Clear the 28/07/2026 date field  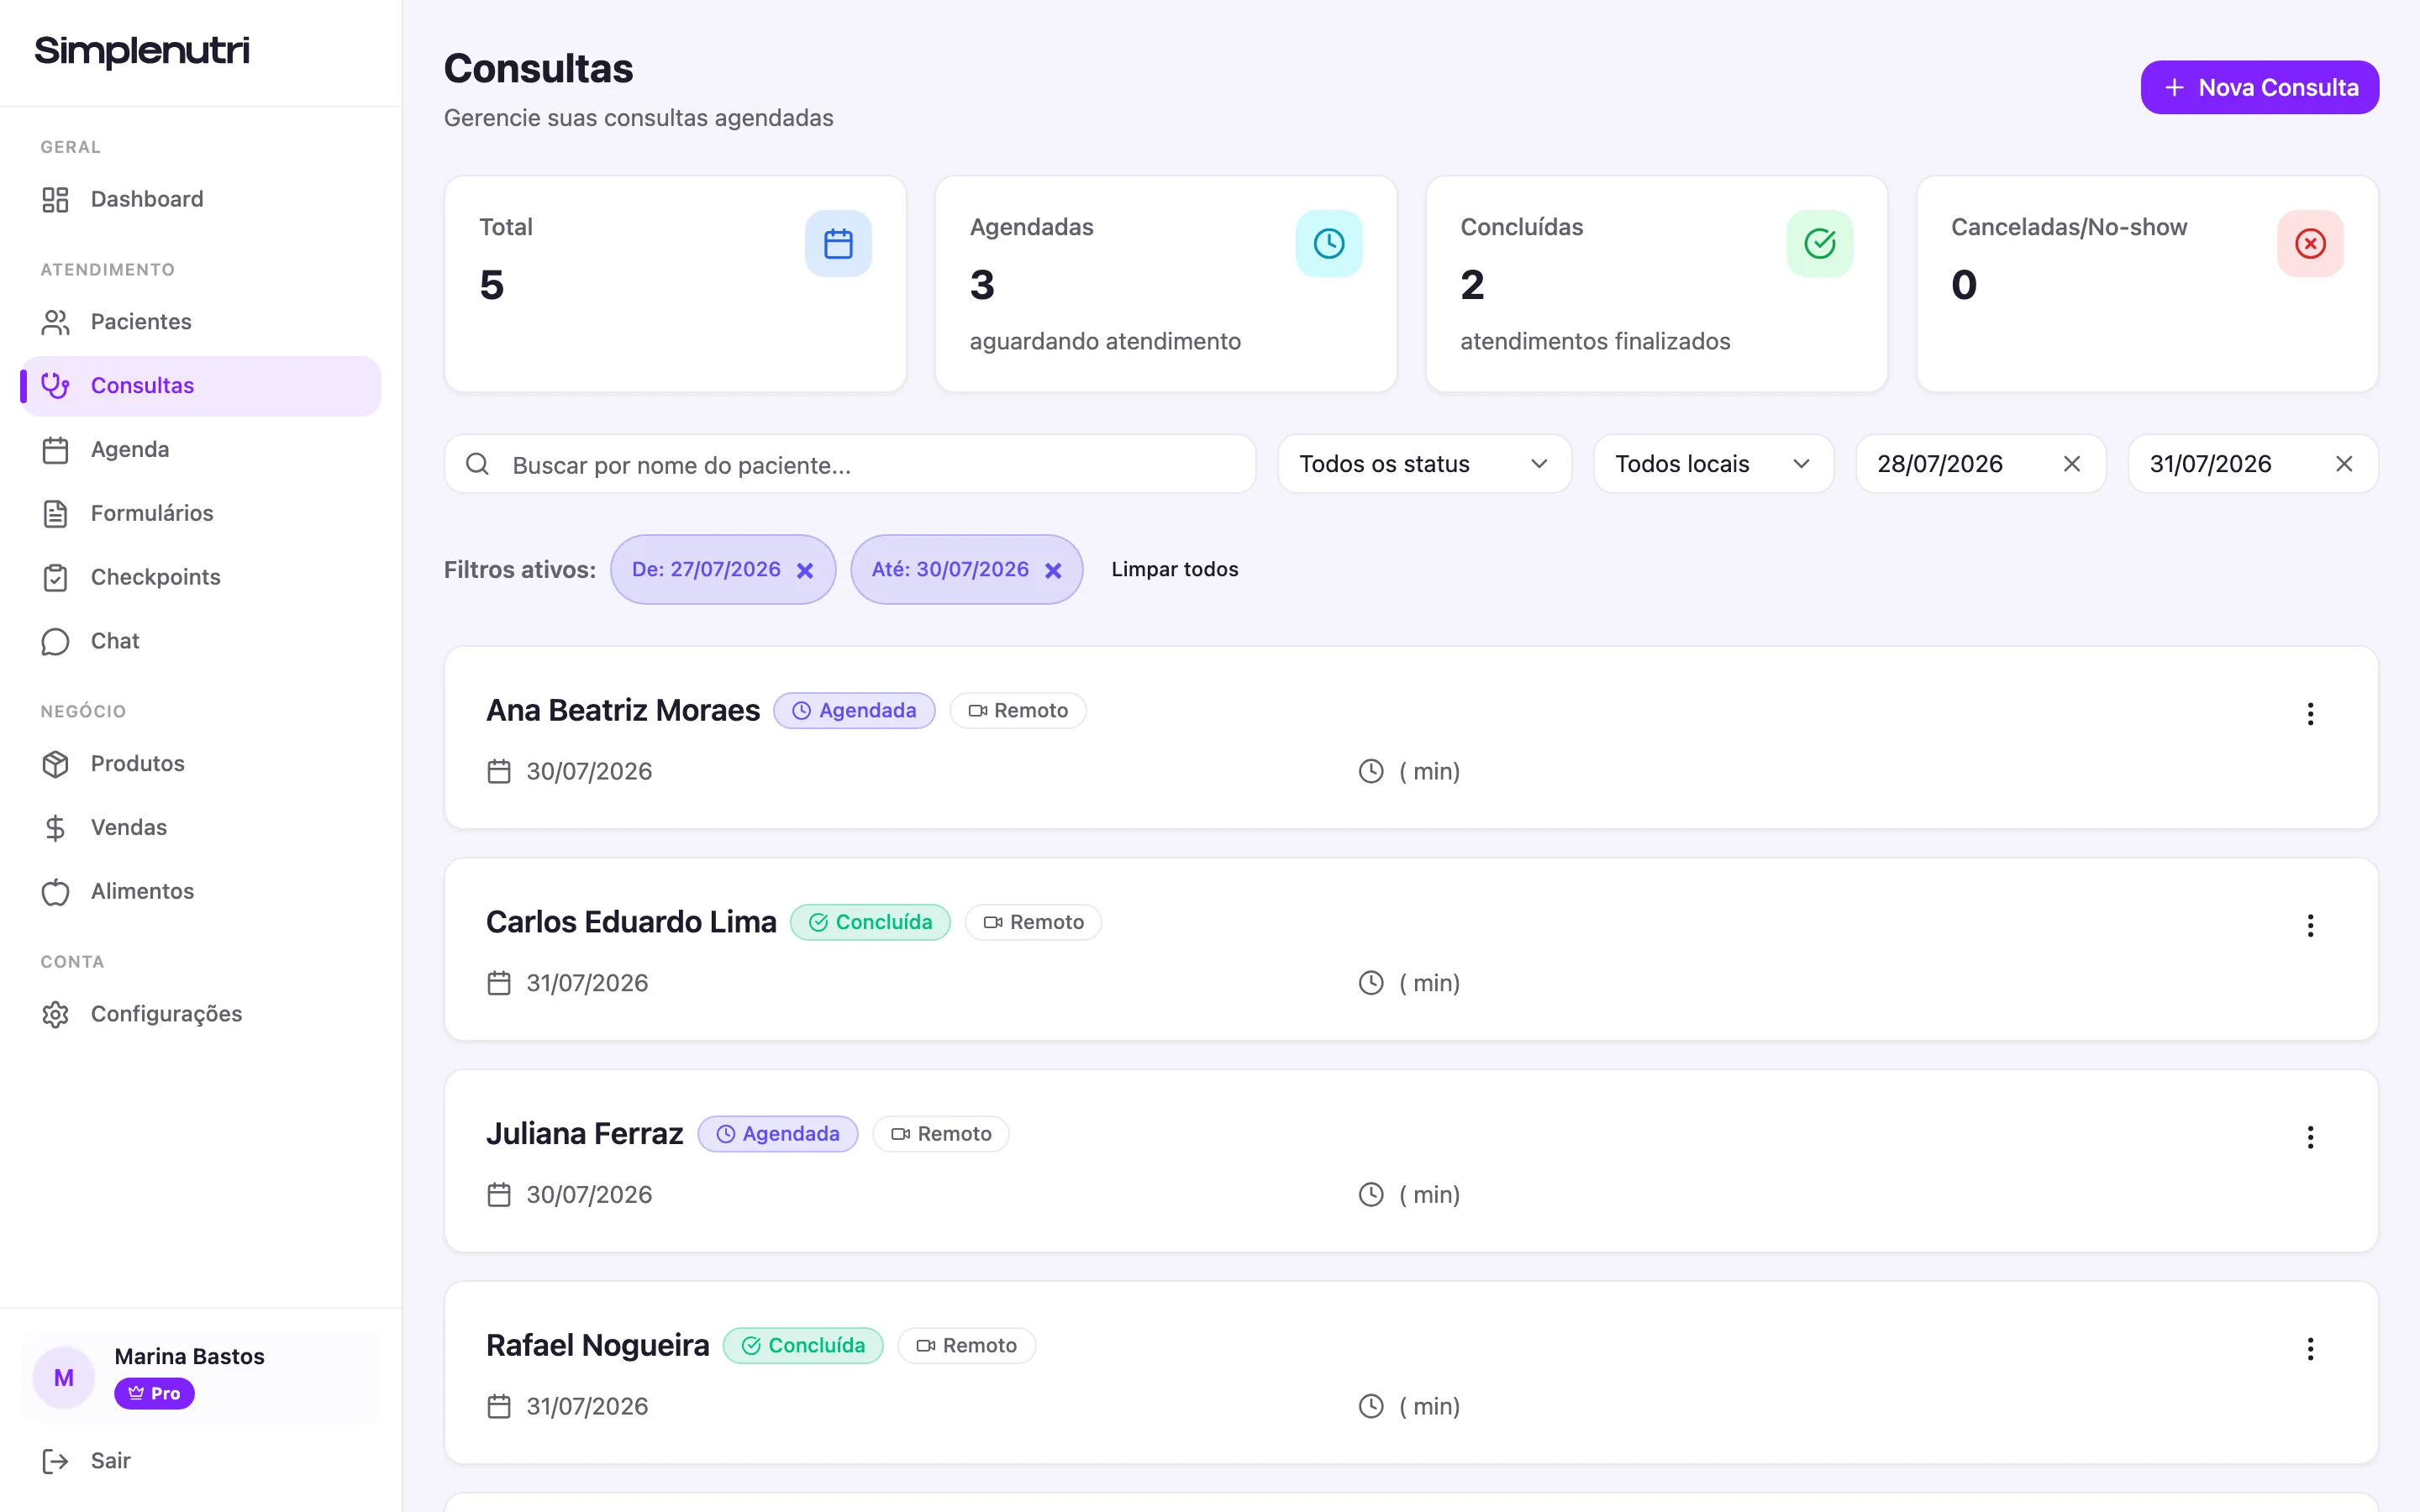pyautogui.click(x=2072, y=464)
